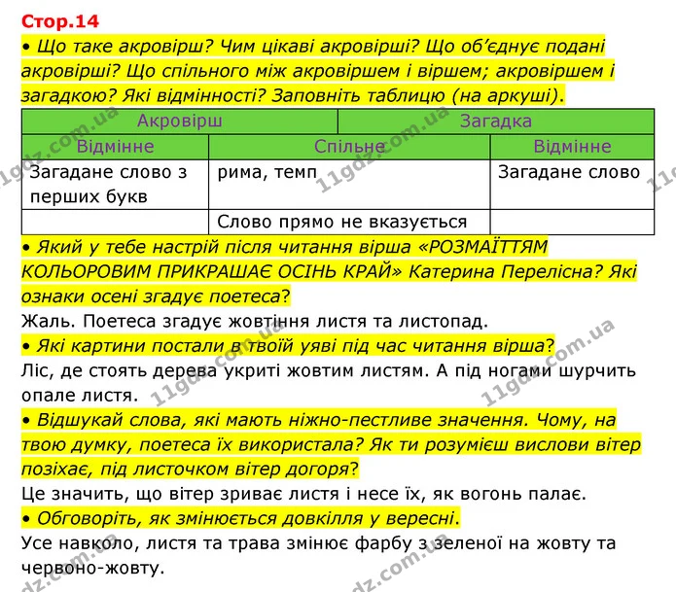Click the question 'Що таке акровірш?'

[x=125, y=46]
